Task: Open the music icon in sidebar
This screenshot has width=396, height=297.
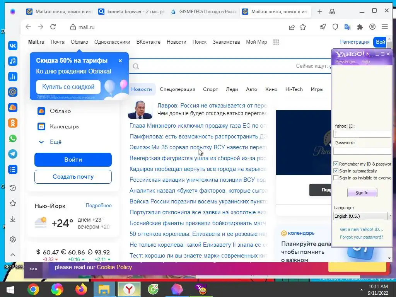Action: (13, 61)
